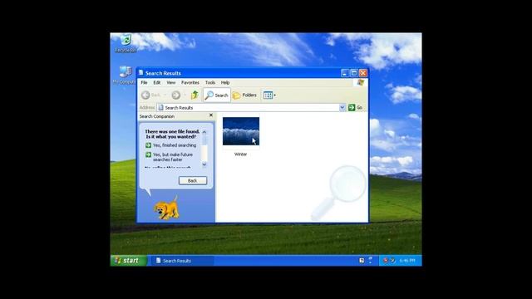Open the Recycle Bin desktop icon
The height and width of the screenshot is (299, 532).
pyautogui.click(x=126, y=43)
